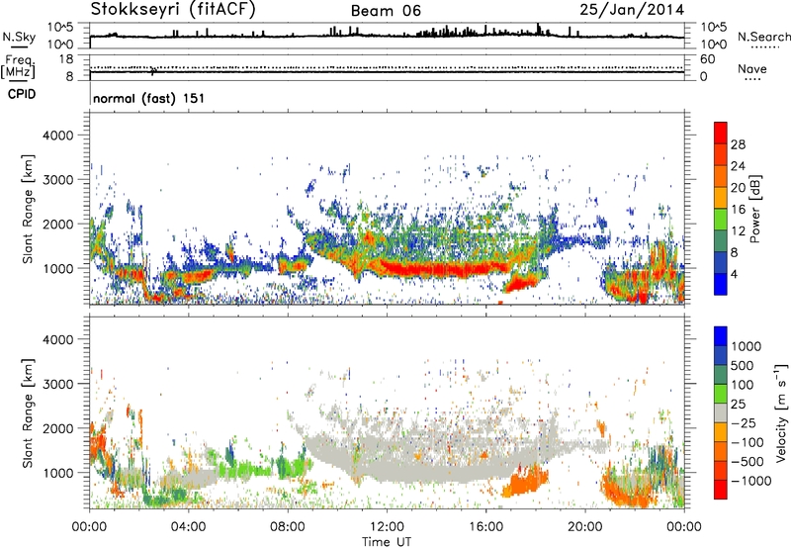Click the "20:00" time tick label
Image resolution: width=791 pixels, height=548 pixels.
click(x=584, y=527)
